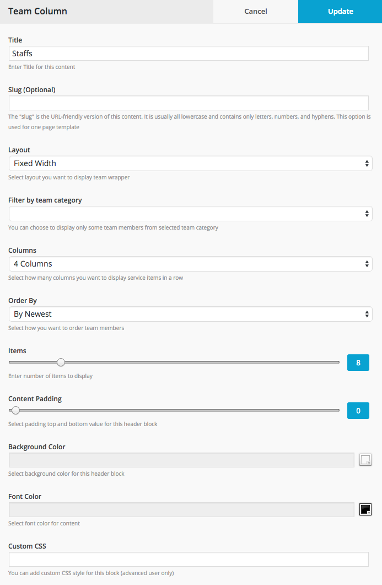Focus the Custom CSS input field

[189, 560]
